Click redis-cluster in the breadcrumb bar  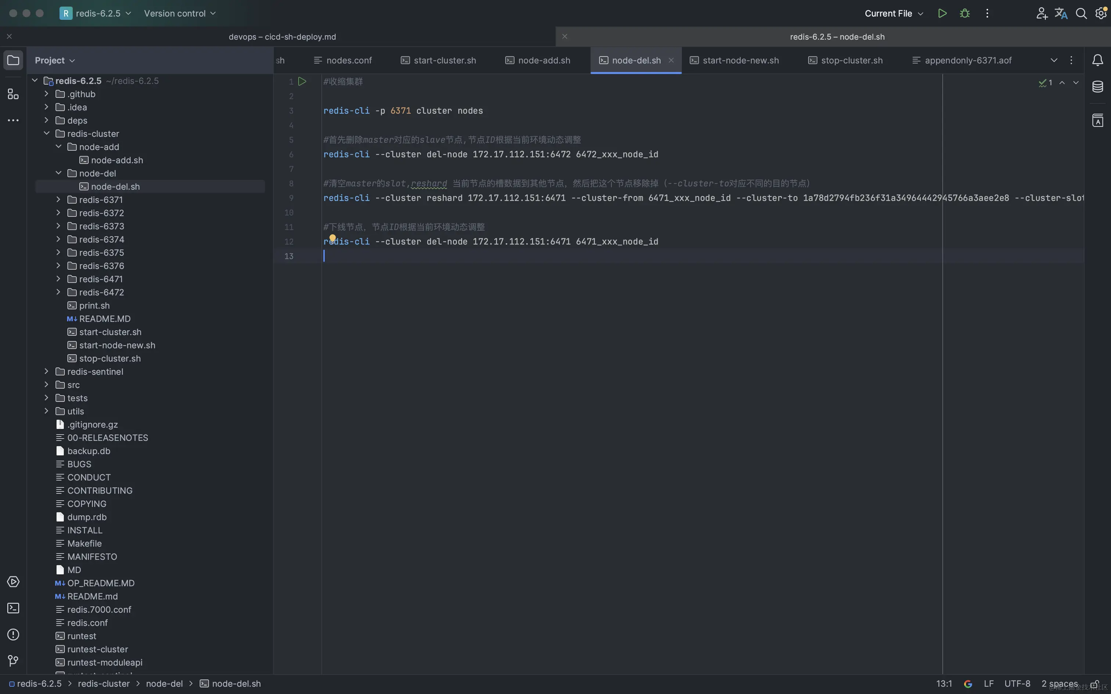click(104, 684)
